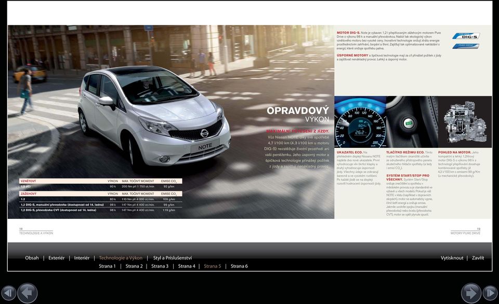Jump to the last page arrow button
This screenshot has width=499, height=304.
(x=490, y=293)
